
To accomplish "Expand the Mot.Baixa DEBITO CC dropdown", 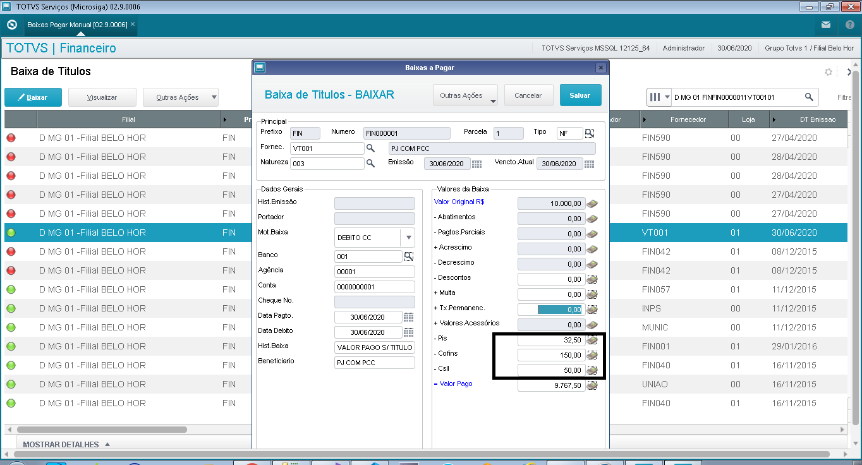I will tap(408, 238).
